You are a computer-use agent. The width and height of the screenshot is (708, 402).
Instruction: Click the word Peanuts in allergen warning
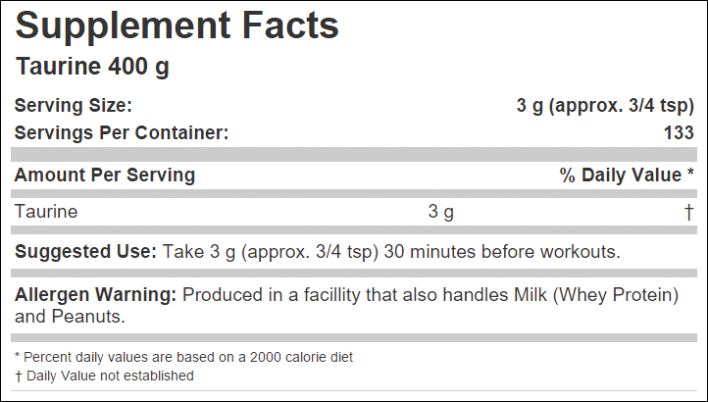coord(88,317)
